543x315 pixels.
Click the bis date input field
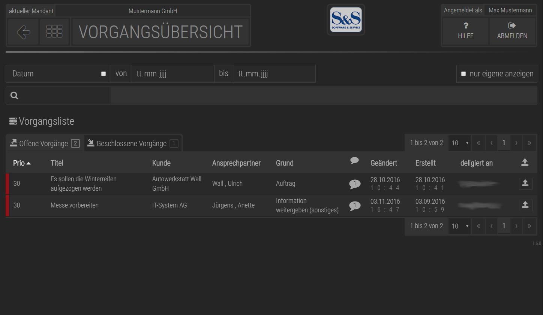(x=274, y=74)
